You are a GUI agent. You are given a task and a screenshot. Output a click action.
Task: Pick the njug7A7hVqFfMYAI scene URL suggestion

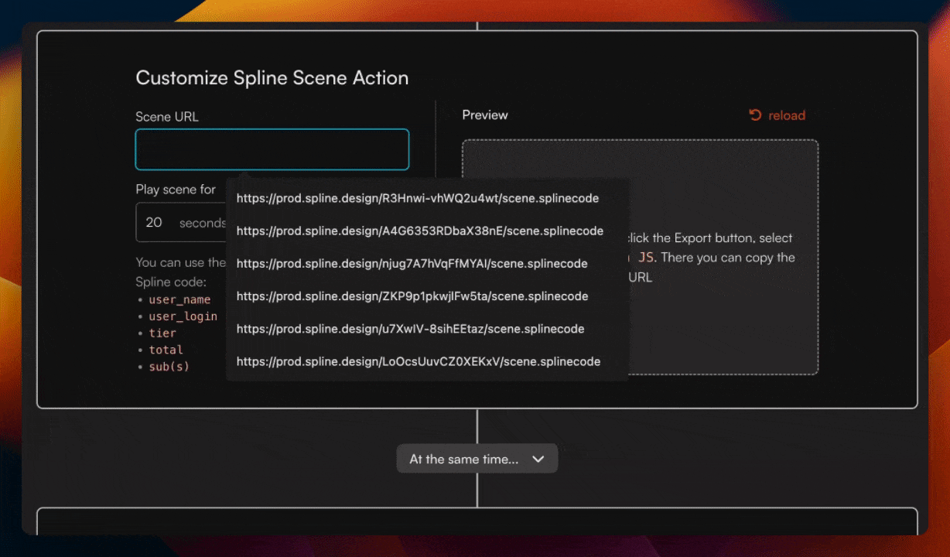click(x=412, y=264)
